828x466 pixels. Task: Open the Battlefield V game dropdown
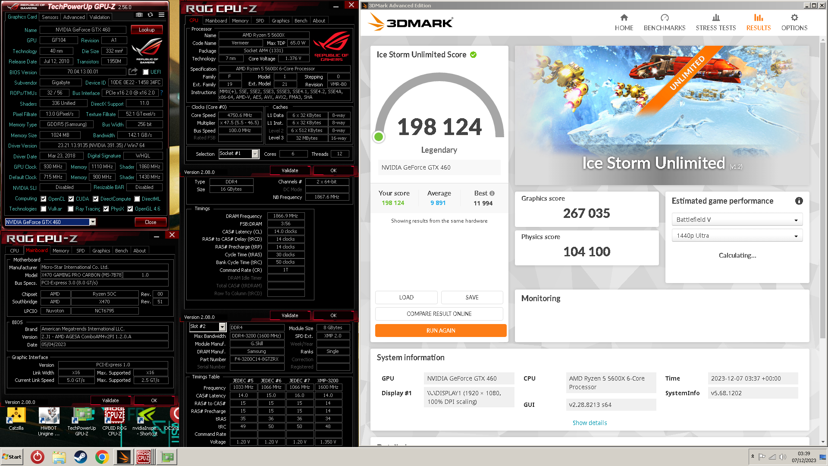(737, 220)
